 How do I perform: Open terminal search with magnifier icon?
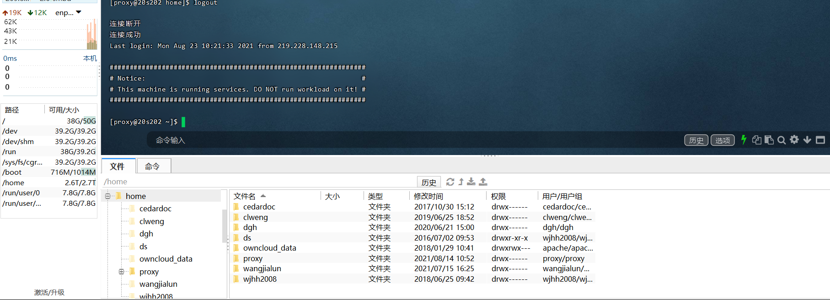click(x=782, y=140)
